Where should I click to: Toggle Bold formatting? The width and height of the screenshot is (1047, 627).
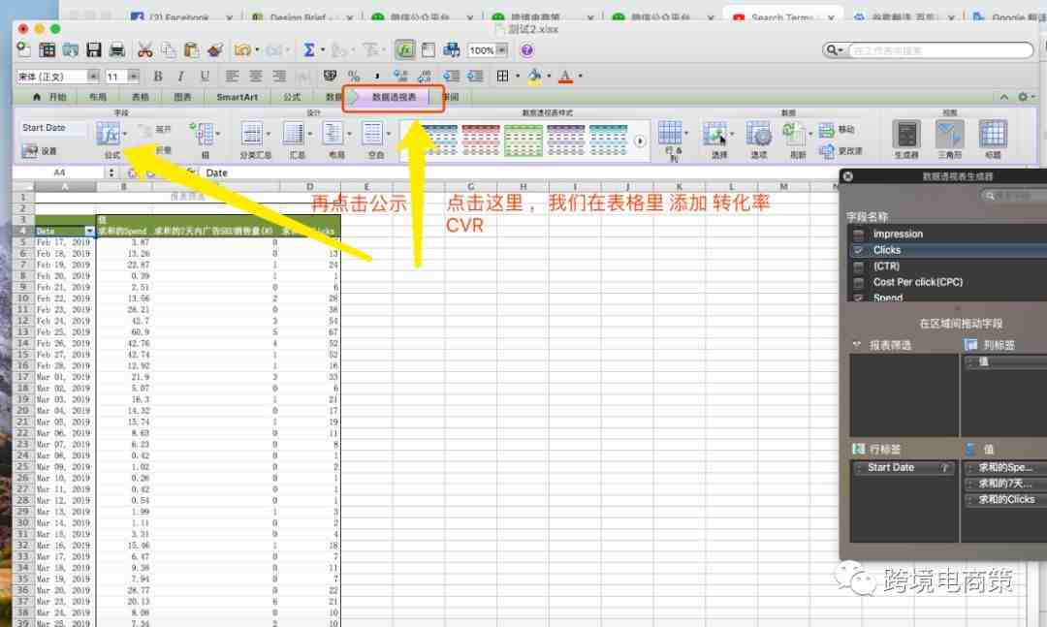(158, 77)
